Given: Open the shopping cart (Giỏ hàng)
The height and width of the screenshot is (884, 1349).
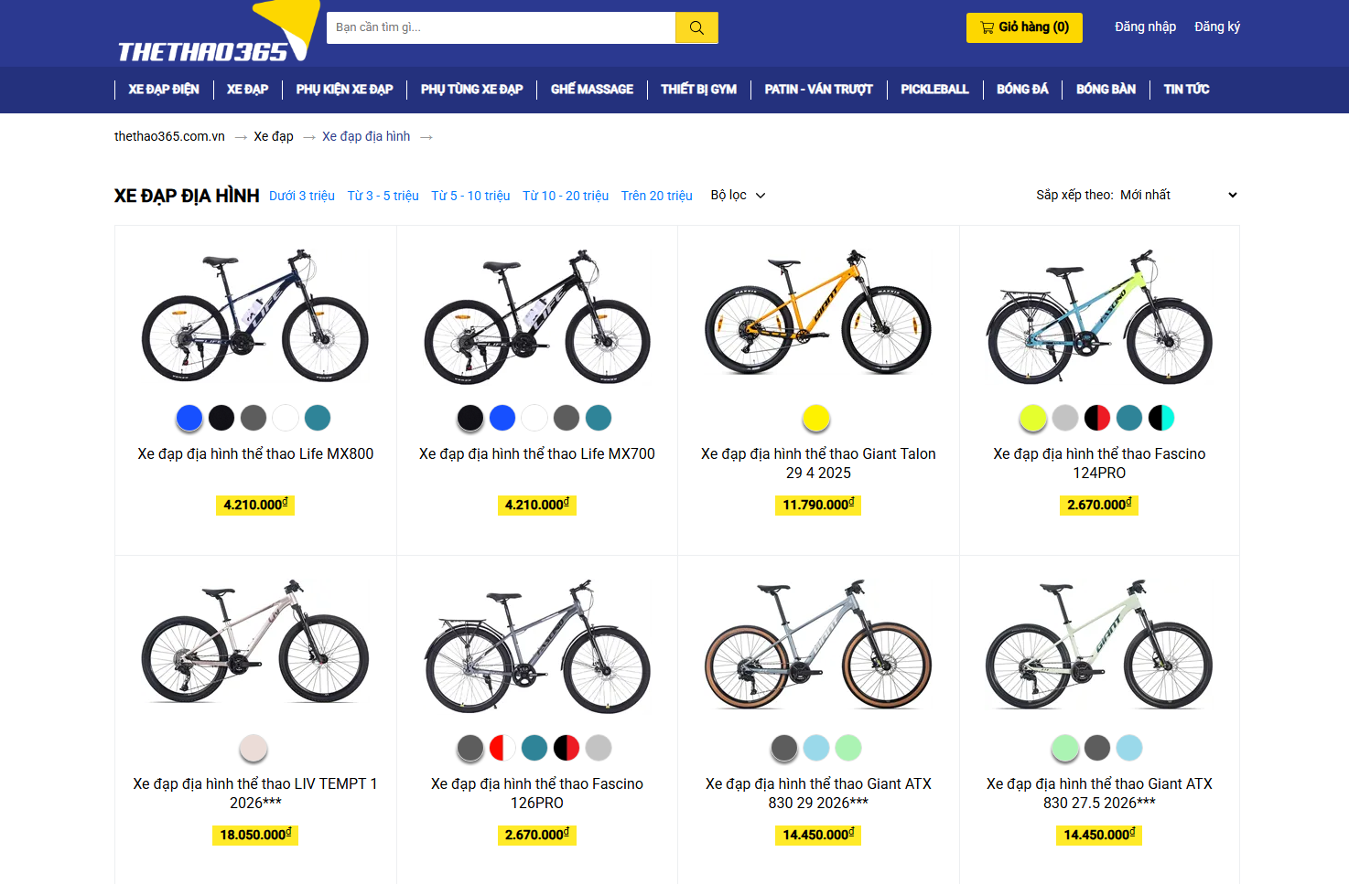Looking at the screenshot, I should coord(1024,27).
